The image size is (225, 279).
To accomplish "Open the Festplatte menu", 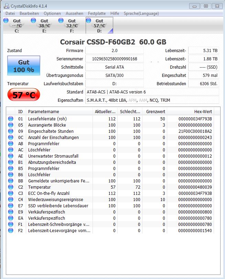I will pos(97,13).
